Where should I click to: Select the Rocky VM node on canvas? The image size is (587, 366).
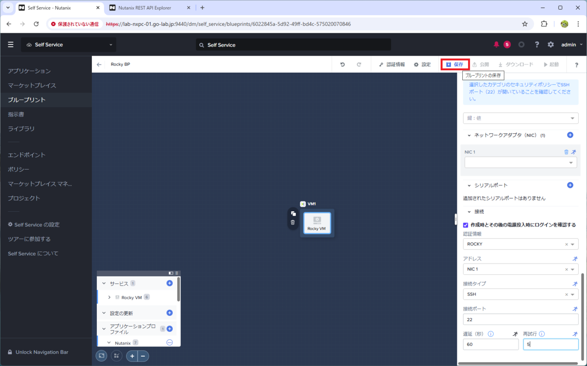click(317, 223)
